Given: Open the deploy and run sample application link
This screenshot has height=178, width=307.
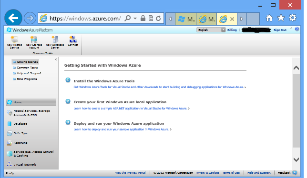Looking at the screenshot, I should [122, 129].
